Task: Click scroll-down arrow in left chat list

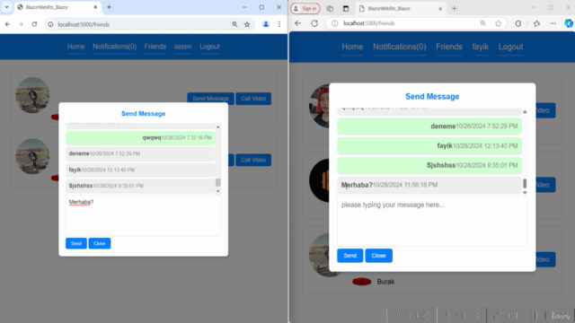Action: [x=218, y=191]
